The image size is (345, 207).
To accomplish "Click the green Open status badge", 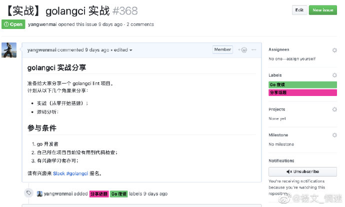I will (x=13, y=24).
